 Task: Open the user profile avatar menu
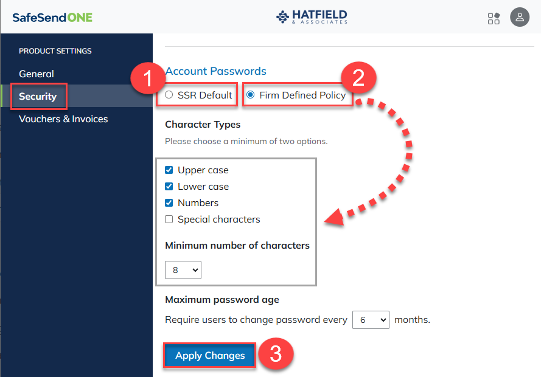tap(520, 17)
